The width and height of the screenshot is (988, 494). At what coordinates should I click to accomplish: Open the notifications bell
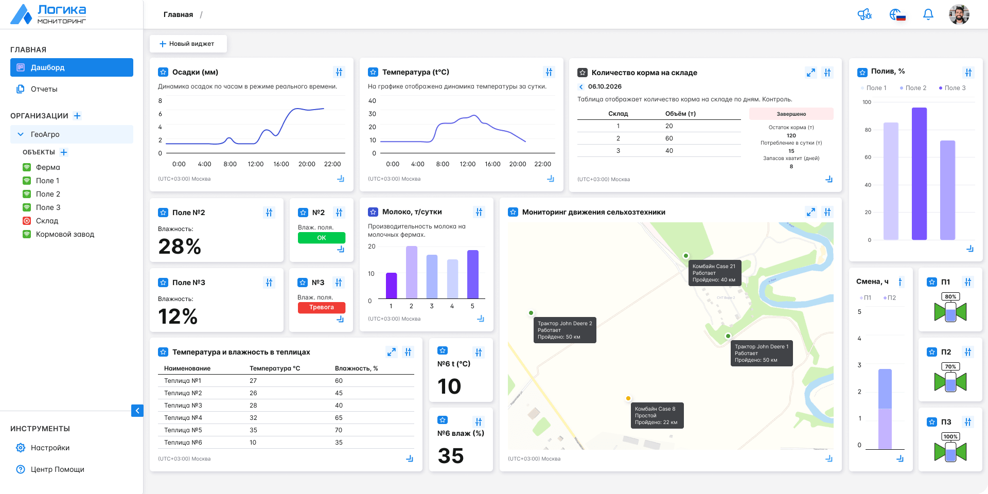[x=928, y=14]
